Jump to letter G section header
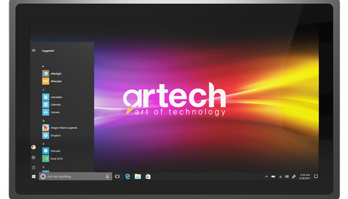 point(43,167)
